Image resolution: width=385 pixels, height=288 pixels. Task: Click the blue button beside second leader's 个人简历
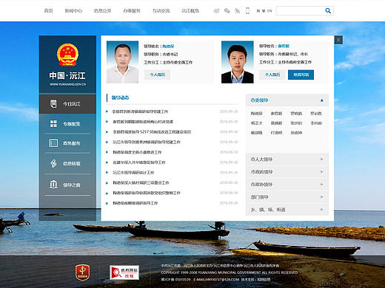(x=301, y=75)
